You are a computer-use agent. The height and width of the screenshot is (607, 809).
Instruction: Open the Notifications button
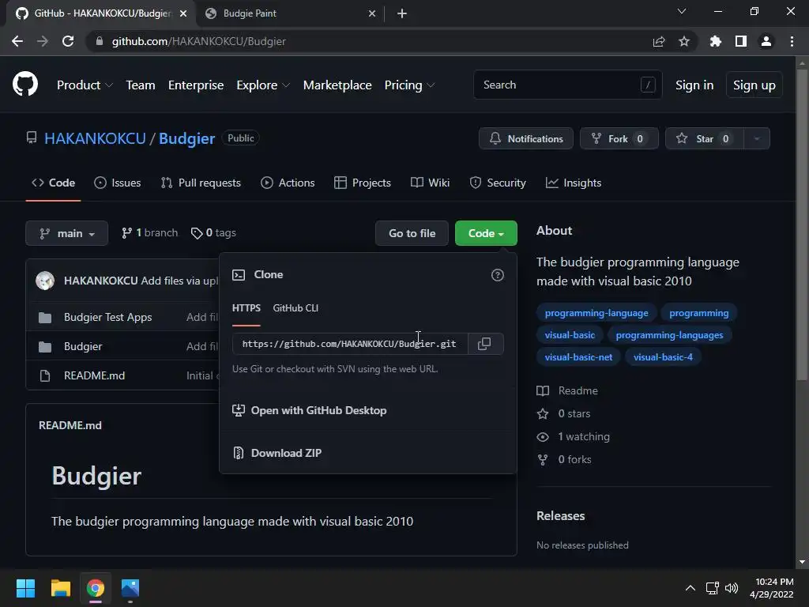[x=525, y=139]
